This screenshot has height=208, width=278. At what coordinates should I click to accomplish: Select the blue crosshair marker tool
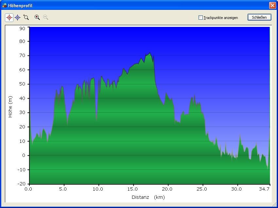pyautogui.click(x=18, y=18)
